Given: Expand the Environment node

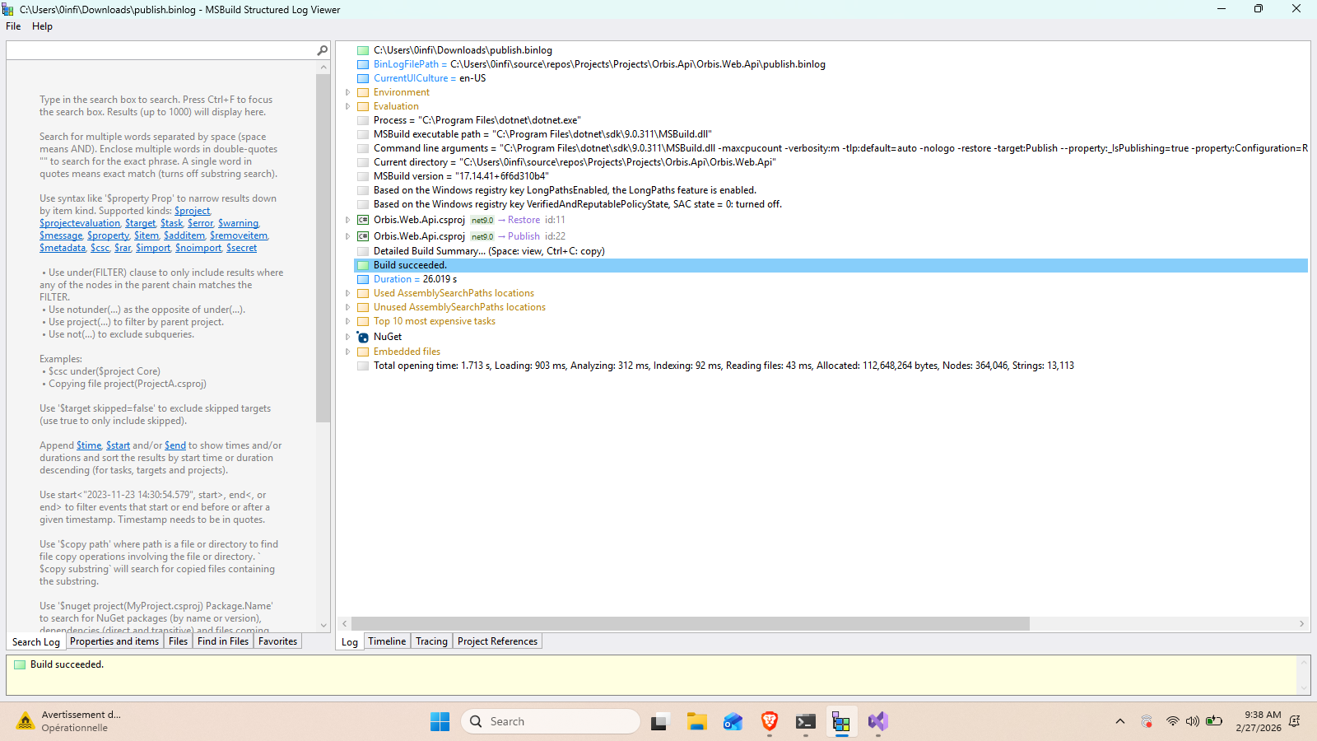Looking at the screenshot, I should pyautogui.click(x=348, y=91).
